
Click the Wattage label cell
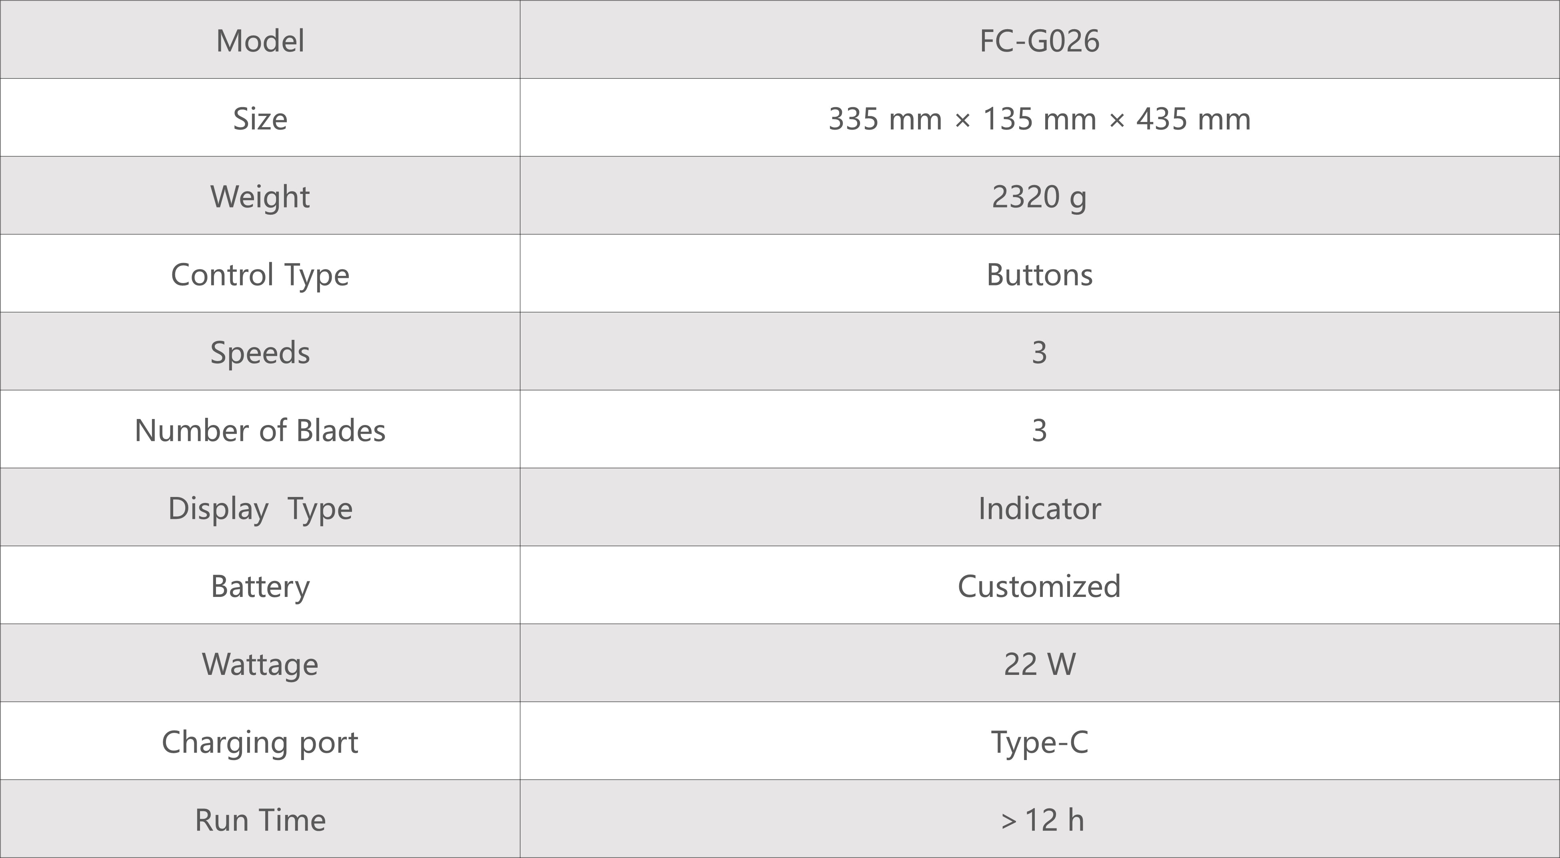tap(260, 664)
